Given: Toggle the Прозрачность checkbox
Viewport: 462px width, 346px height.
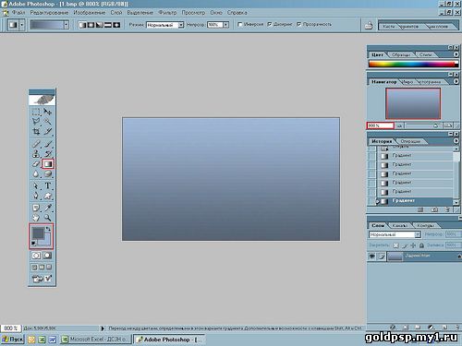Looking at the screenshot, I should (298, 24).
